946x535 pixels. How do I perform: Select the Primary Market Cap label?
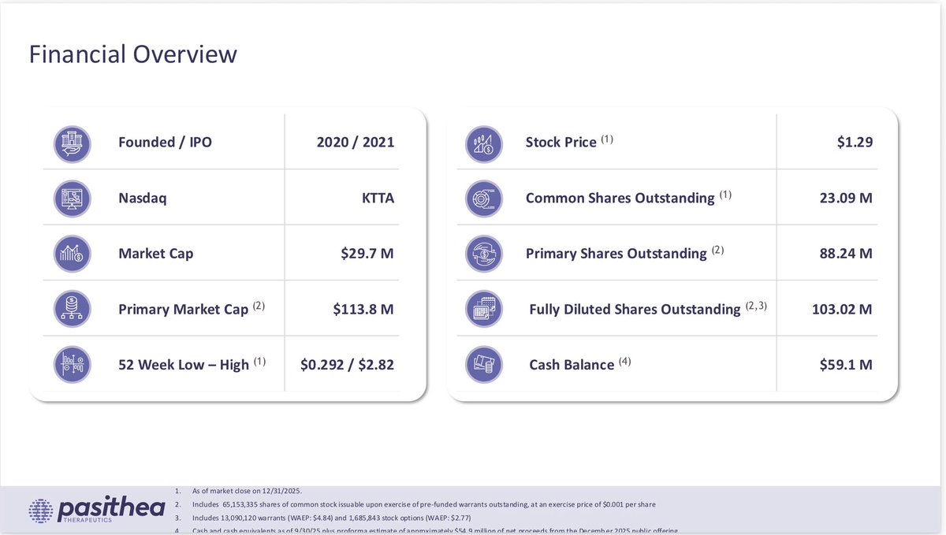pyautogui.click(x=192, y=309)
